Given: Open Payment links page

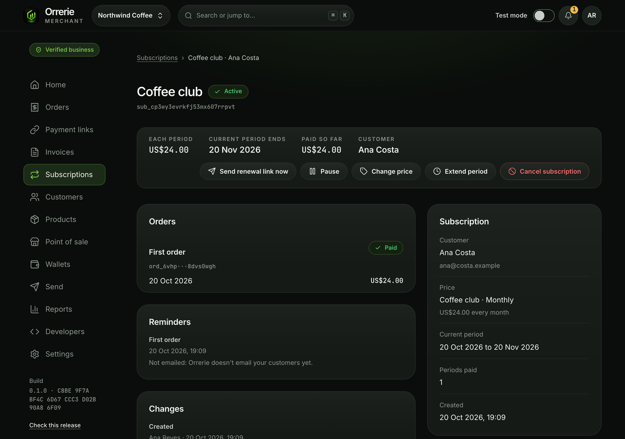Looking at the screenshot, I should (x=64, y=130).
